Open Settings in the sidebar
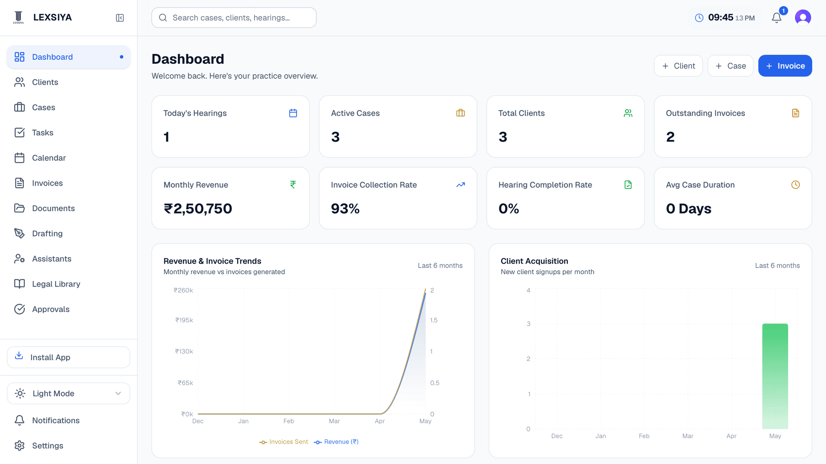The width and height of the screenshot is (826, 464). (69, 445)
